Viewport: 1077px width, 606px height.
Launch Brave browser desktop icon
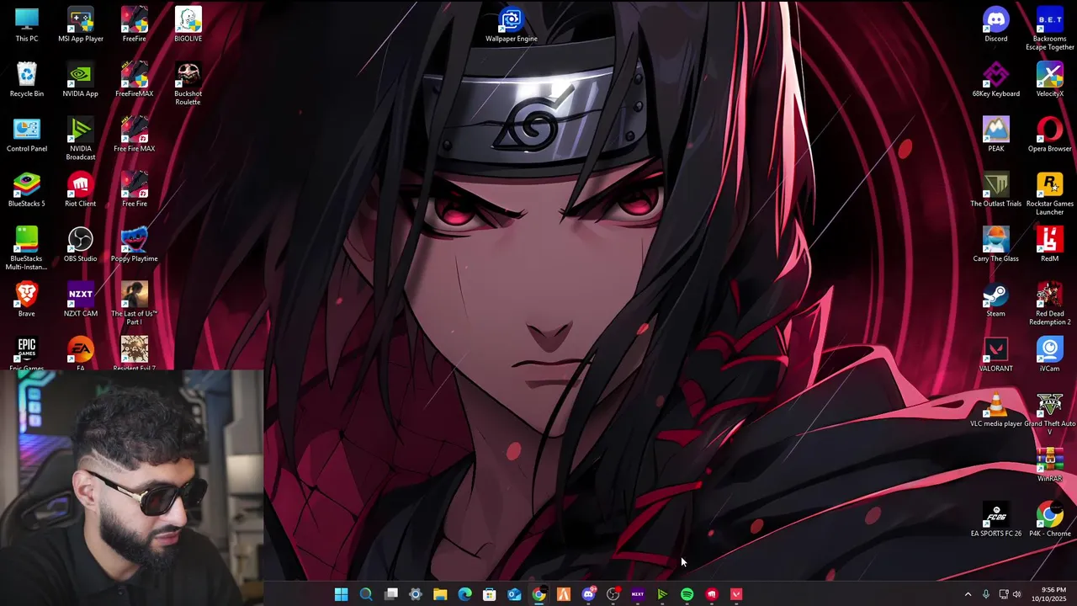pyautogui.click(x=27, y=299)
